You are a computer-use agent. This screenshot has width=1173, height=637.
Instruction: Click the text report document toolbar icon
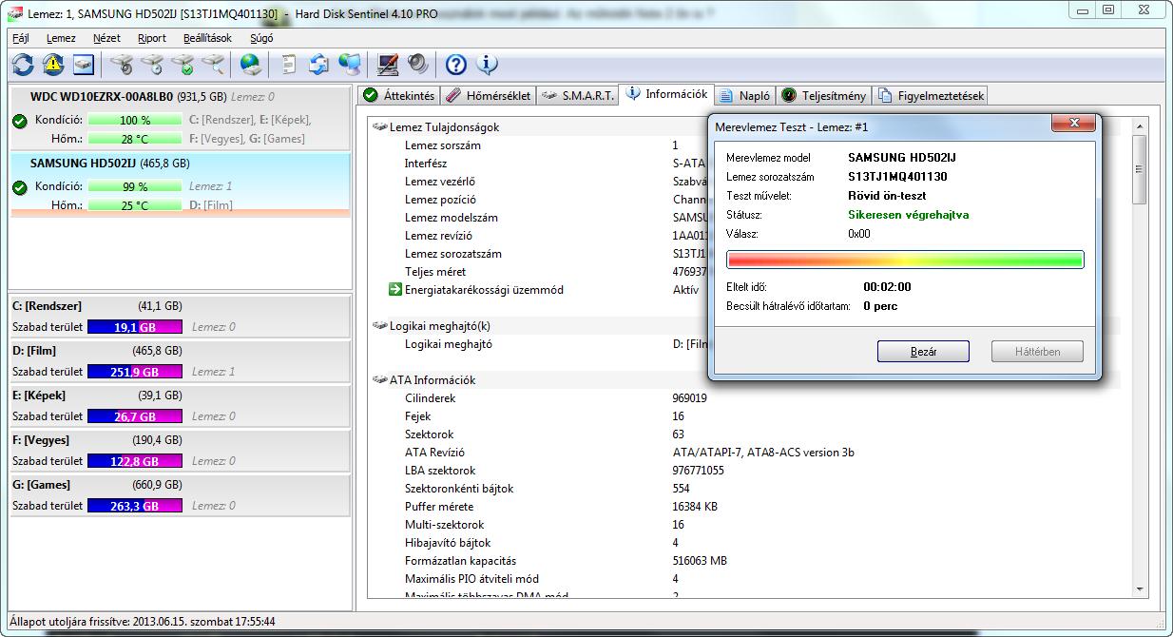click(x=288, y=65)
